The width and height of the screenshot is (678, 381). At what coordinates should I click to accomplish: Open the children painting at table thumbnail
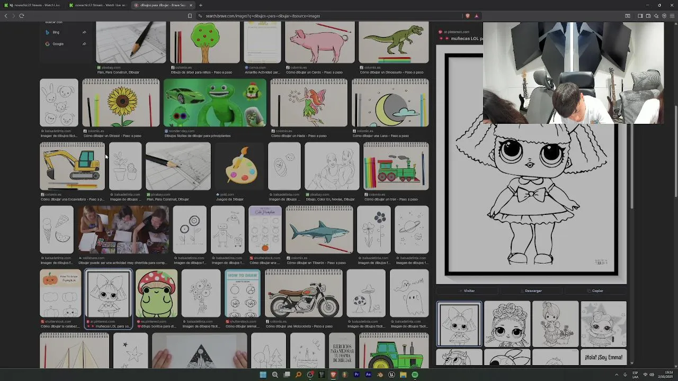(123, 230)
